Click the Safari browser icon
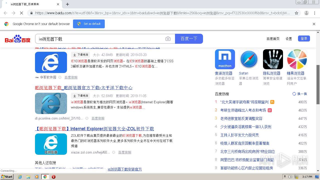This screenshot has height=180, width=320. [x=249, y=59]
